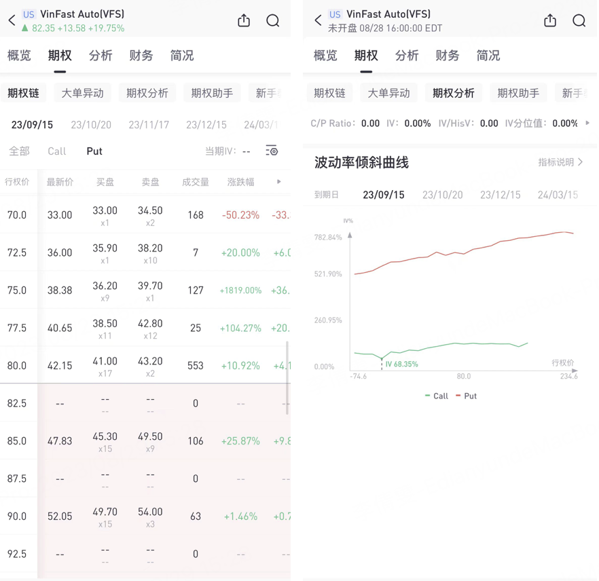Tap the back arrow on the right screen
599x581 pixels.
[318, 20]
